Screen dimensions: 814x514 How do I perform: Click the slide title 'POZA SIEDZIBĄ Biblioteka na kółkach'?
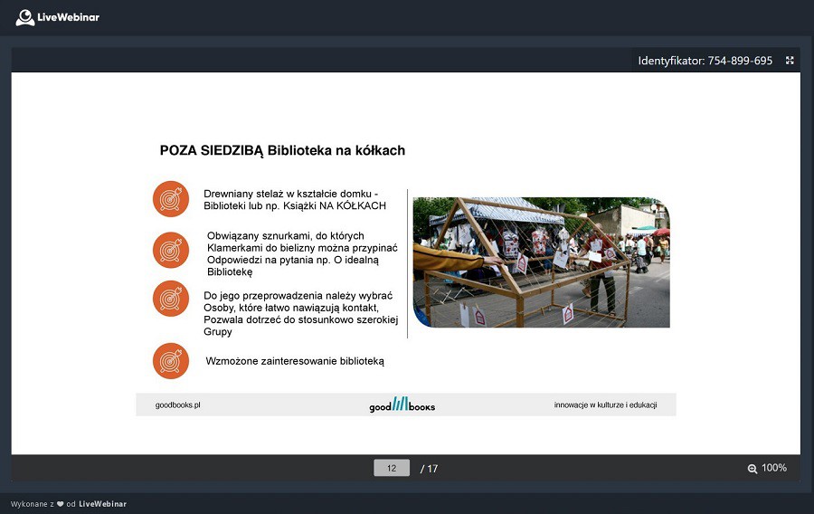282,150
